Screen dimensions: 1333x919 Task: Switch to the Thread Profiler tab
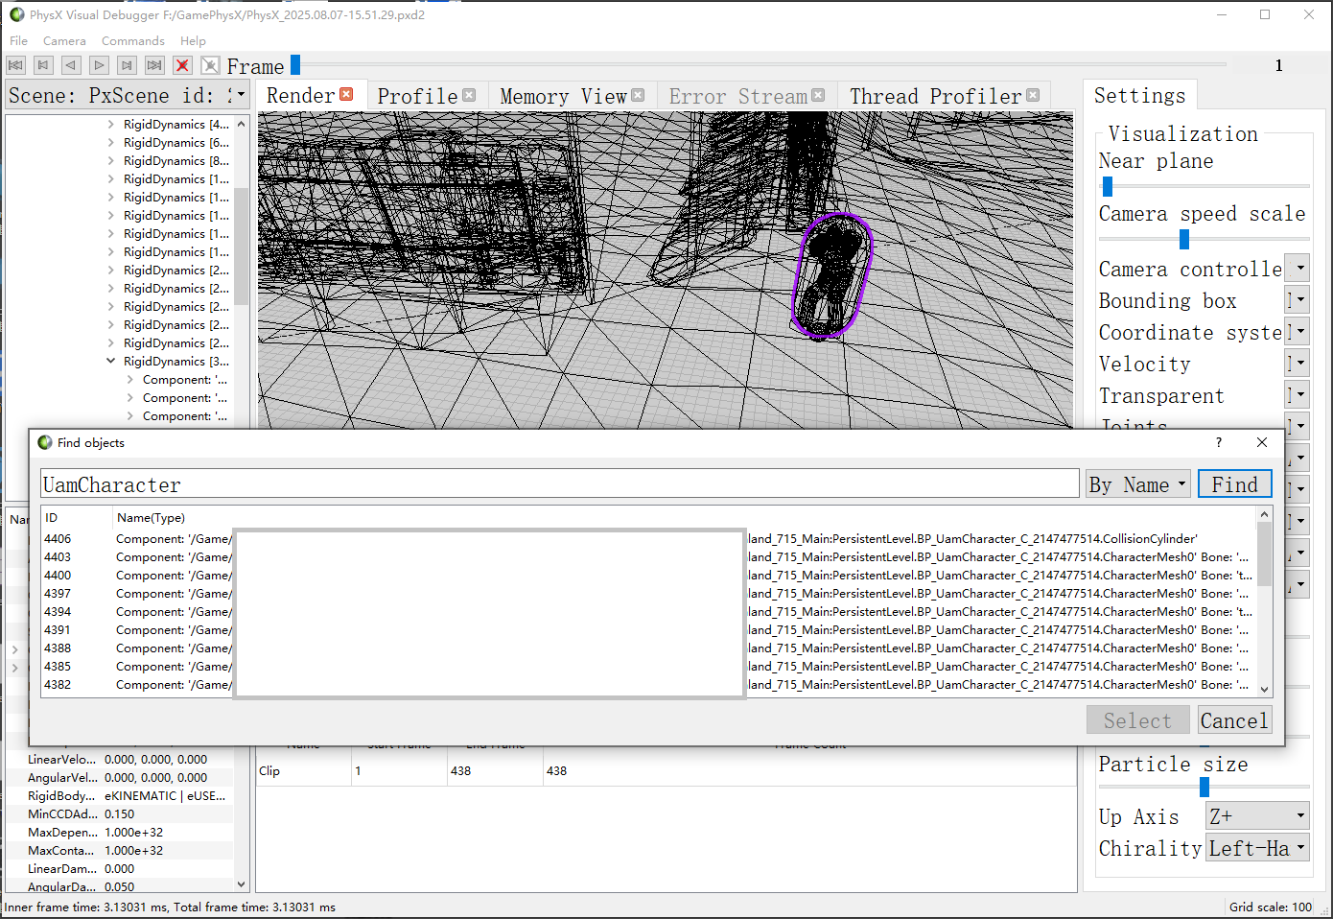[936, 96]
